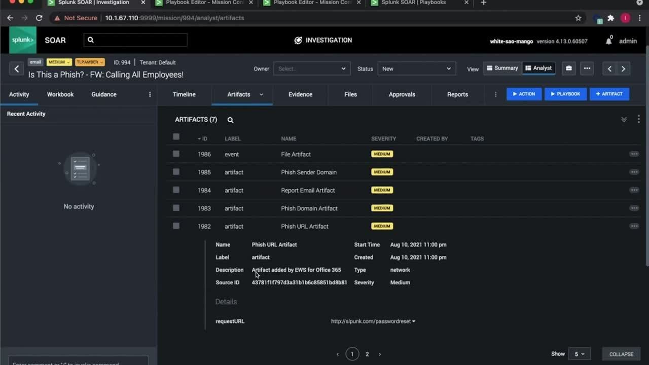Switch to the Approvals tab
The width and height of the screenshot is (649, 365).
402,94
